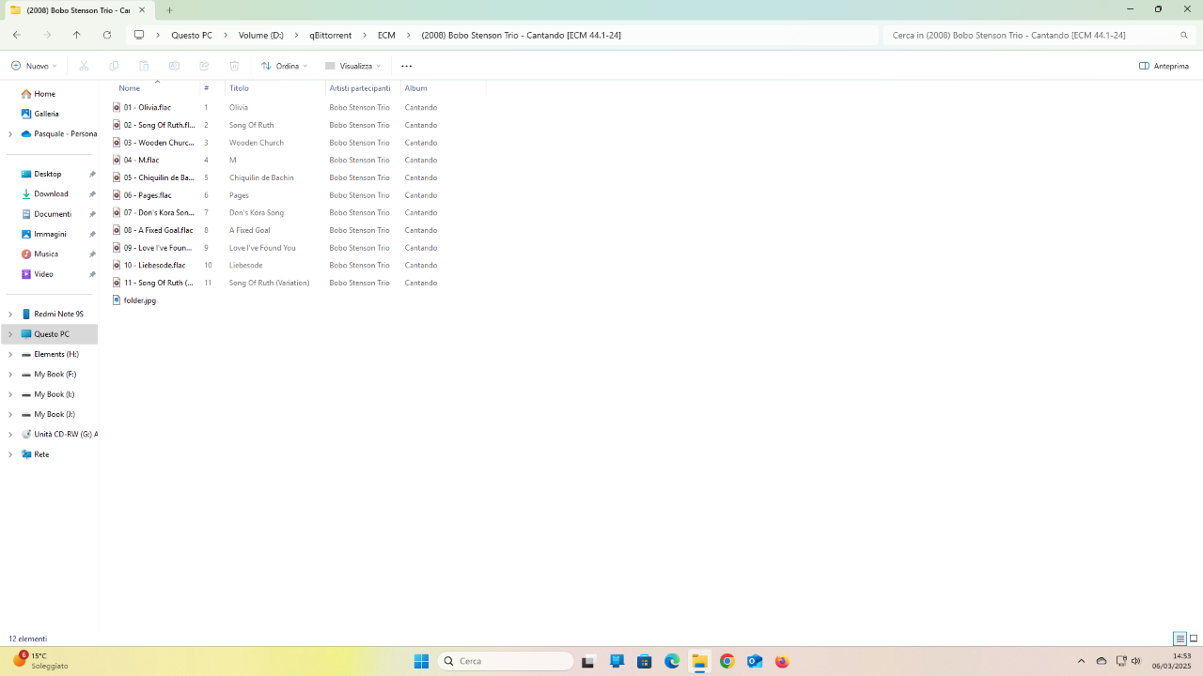Open Microsoft Store from taskbar
The image size is (1203, 676).
[x=644, y=661]
